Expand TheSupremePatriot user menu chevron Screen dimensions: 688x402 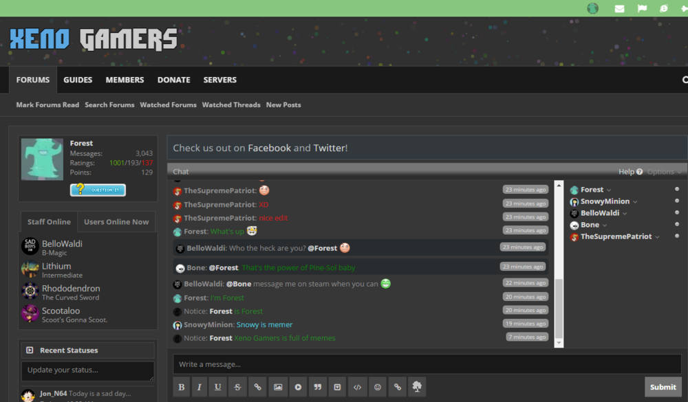pyautogui.click(x=657, y=237)
